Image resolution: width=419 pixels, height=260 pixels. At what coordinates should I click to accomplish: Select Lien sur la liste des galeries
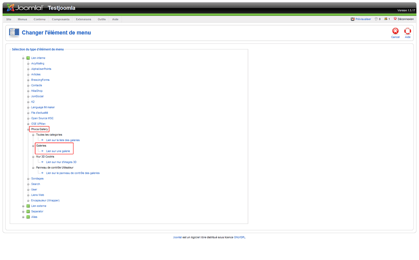[x=63, y=140]
